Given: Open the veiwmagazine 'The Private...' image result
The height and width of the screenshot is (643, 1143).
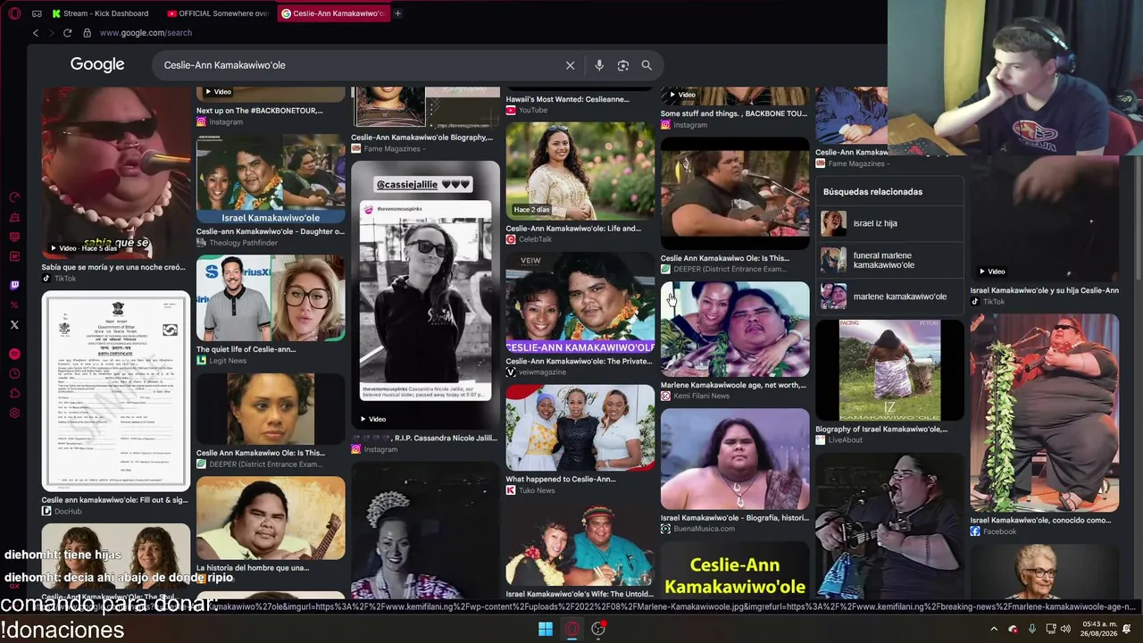Looking at the screenshot, I should [x=580, y=304].
